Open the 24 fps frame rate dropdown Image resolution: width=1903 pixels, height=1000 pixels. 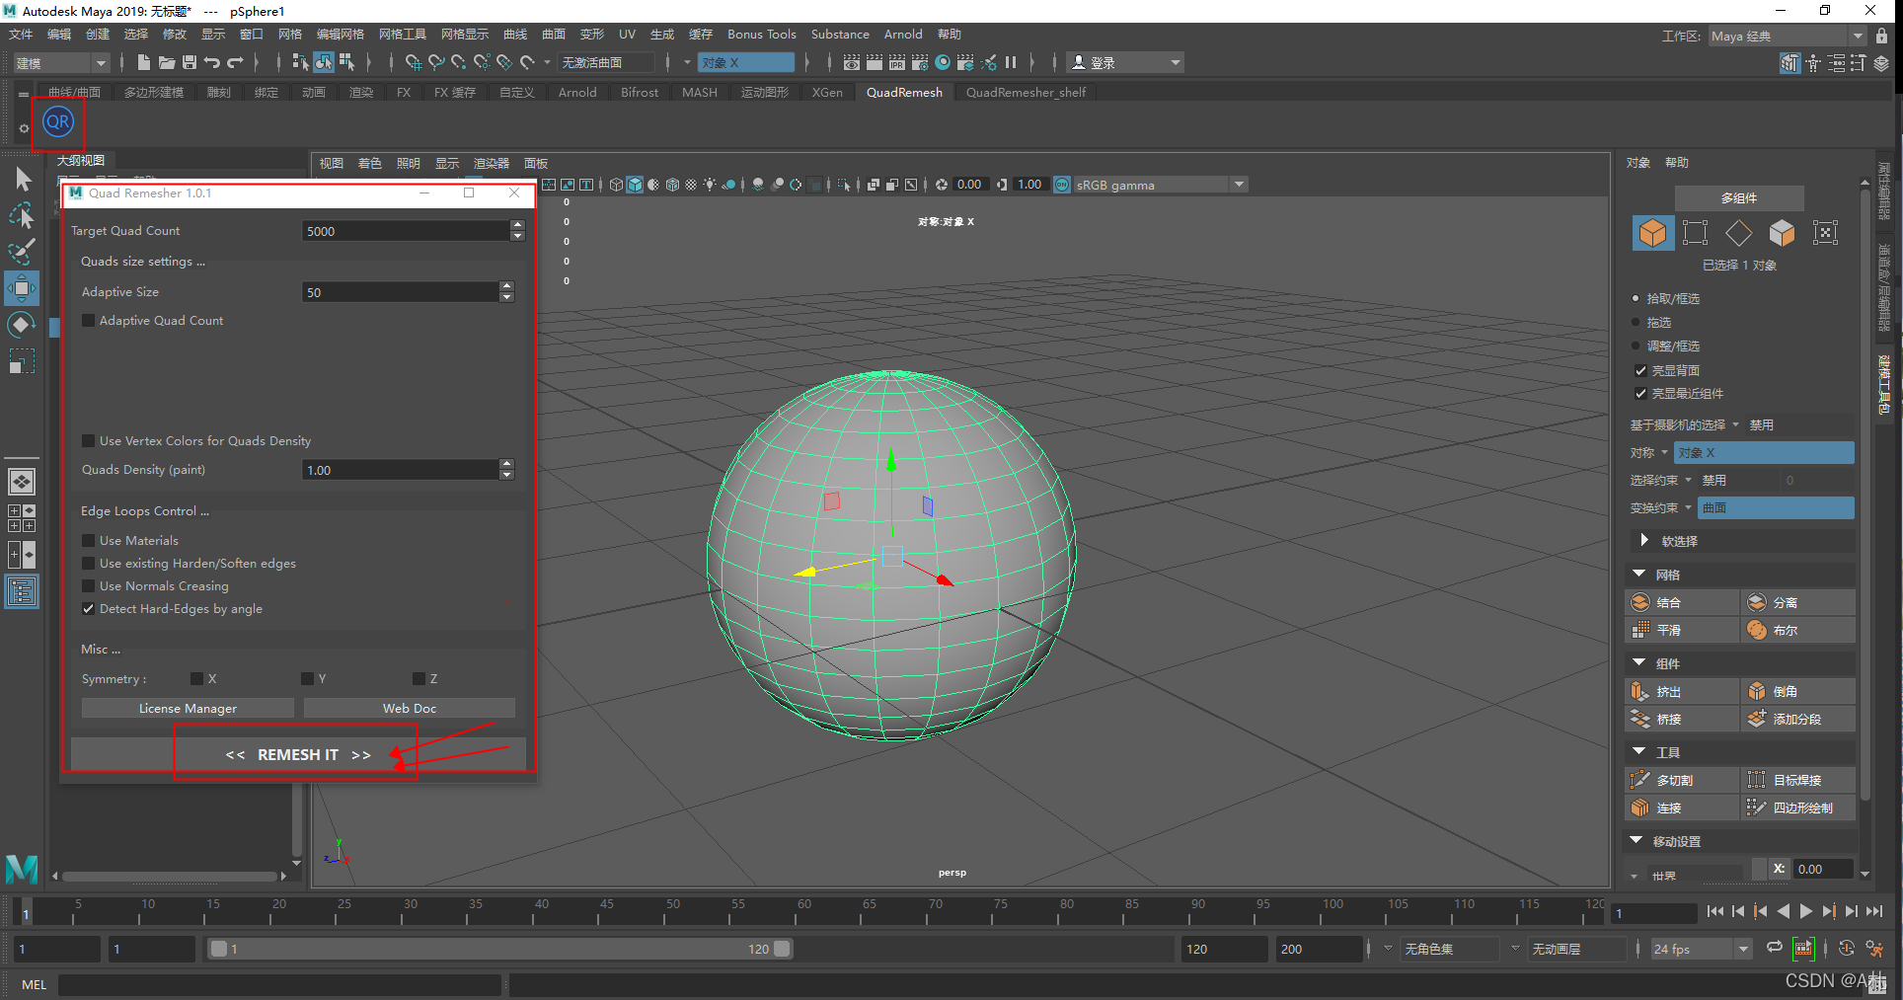click(x=1702, y=949)
